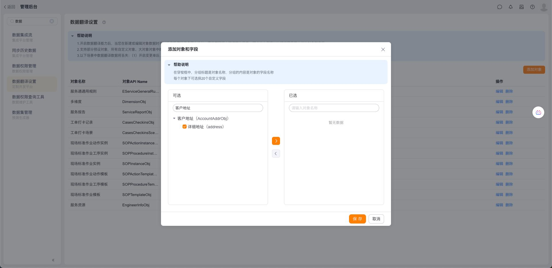Click the 取消 button
The width and height of the screenshot is (552, 268).
[376, 219]
